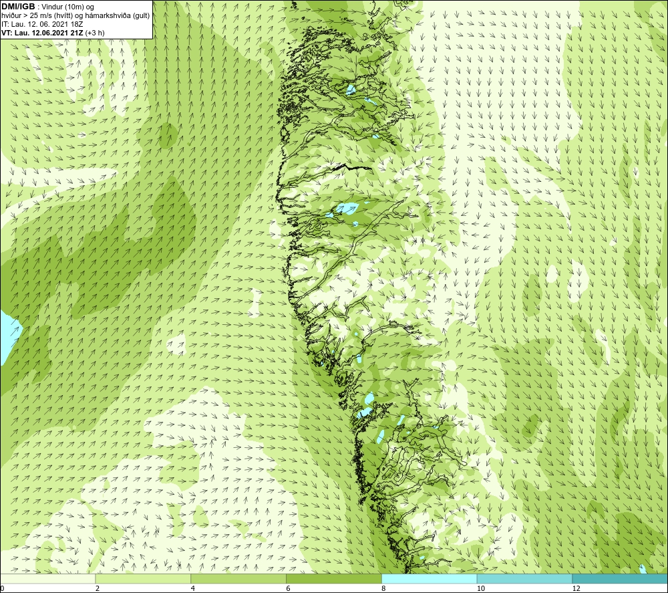Click the 4–6 m/s legend color band
This screenshot has width=668, height=593.
pyautogui.click(x=238, y=579)
